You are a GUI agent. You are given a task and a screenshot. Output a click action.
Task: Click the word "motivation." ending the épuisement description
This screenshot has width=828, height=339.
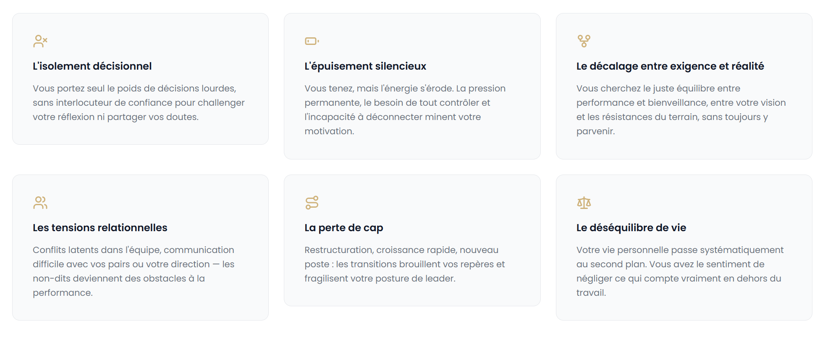click(x=329, y=131)
